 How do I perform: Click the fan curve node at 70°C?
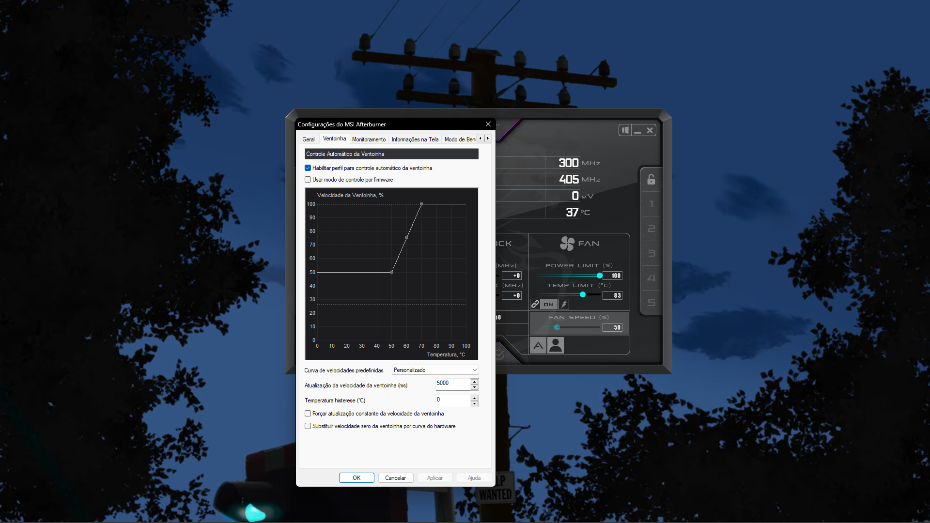[421, 204]
